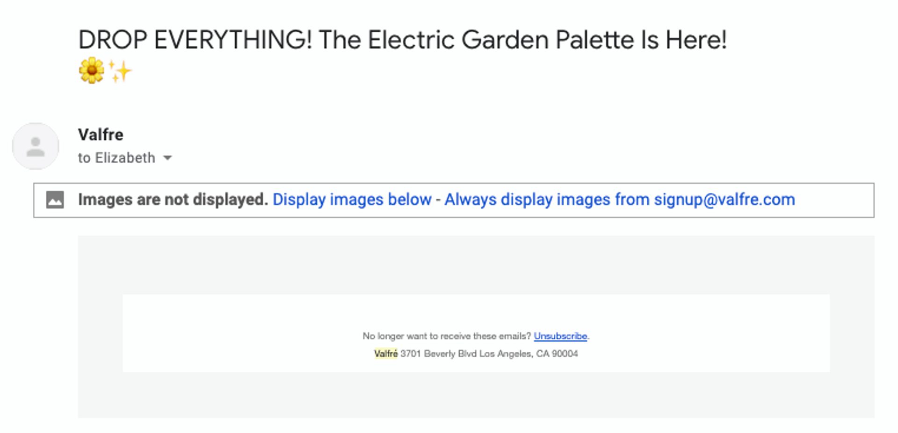Viewport: 898px width, 433px height.
Task: Click the sender name Valfre
Action: 101,135
